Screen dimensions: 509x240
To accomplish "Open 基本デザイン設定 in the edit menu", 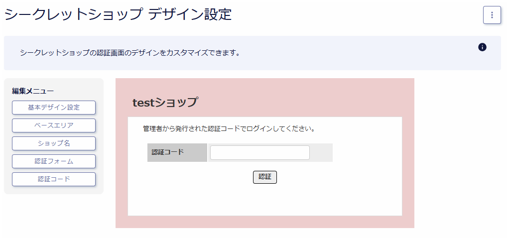I will click(x=54, y=108).
